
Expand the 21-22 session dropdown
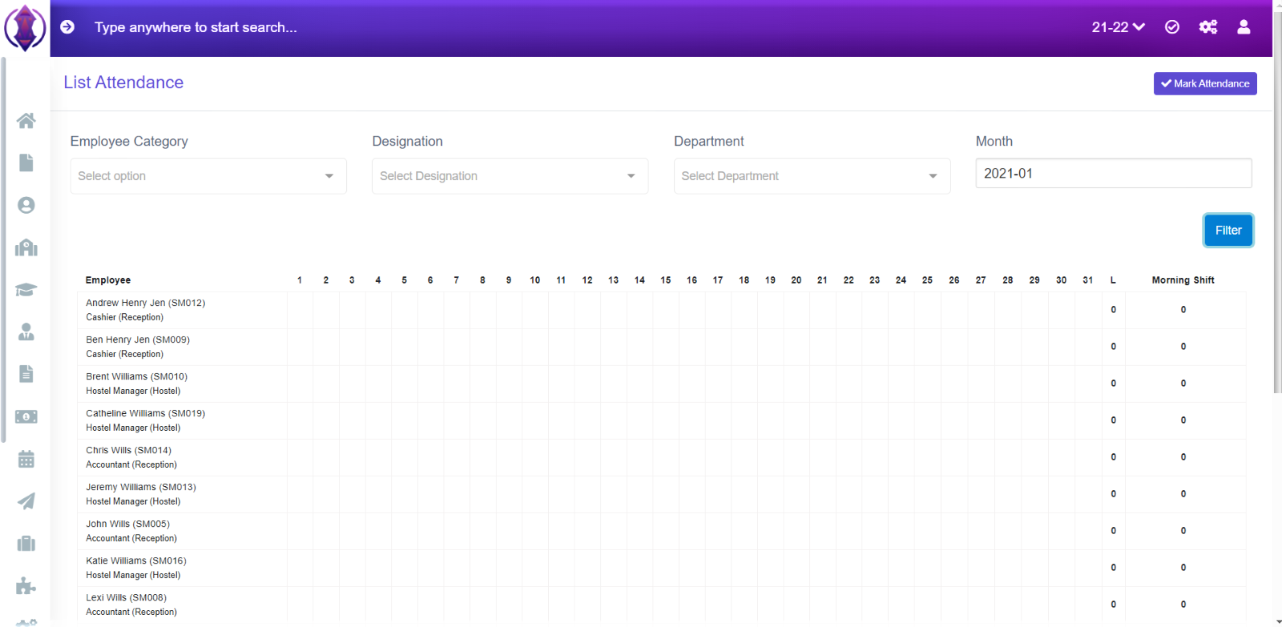pyautogui.click(x=1118, y=27)
